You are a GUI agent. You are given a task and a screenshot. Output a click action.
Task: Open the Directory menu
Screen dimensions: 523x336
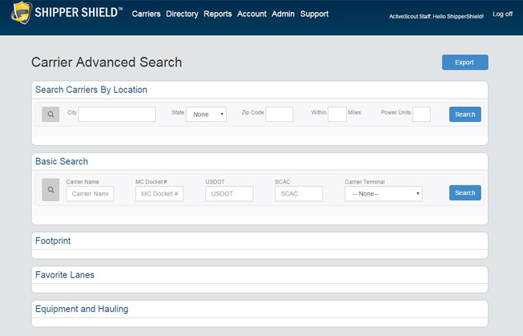click(182, 14)
